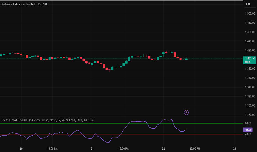Click the 1,360.00 price axis label

(250, 78)
